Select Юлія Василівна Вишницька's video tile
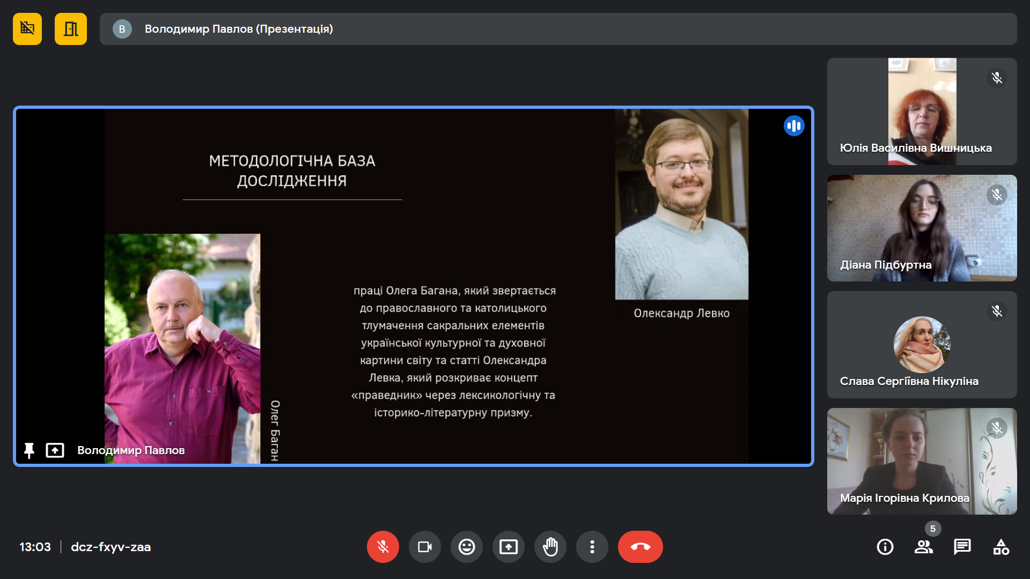This screenshot has height=579, width=1030. pos(921,111)
